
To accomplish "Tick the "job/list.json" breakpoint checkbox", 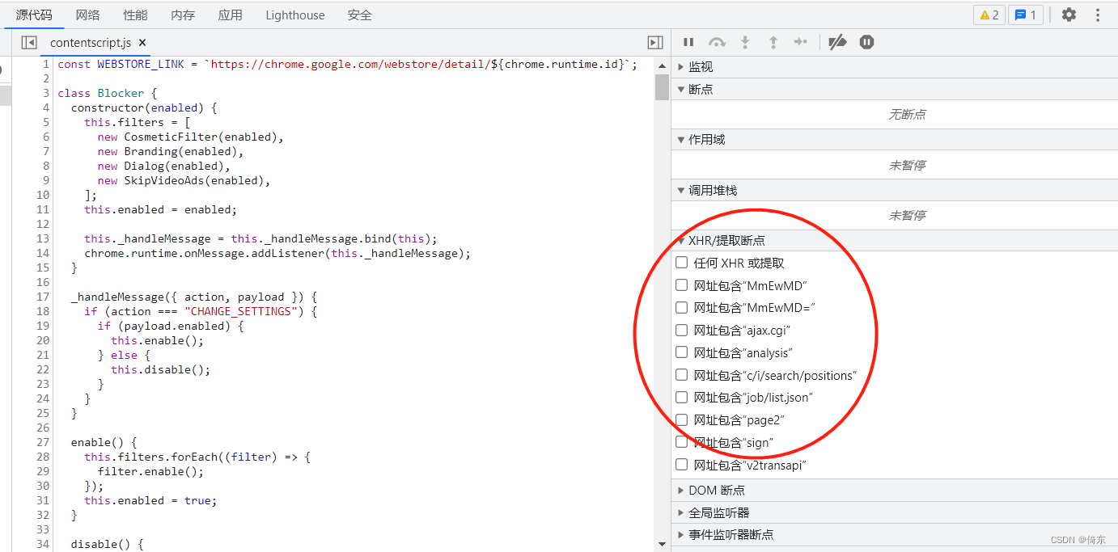I will [682, 397].
